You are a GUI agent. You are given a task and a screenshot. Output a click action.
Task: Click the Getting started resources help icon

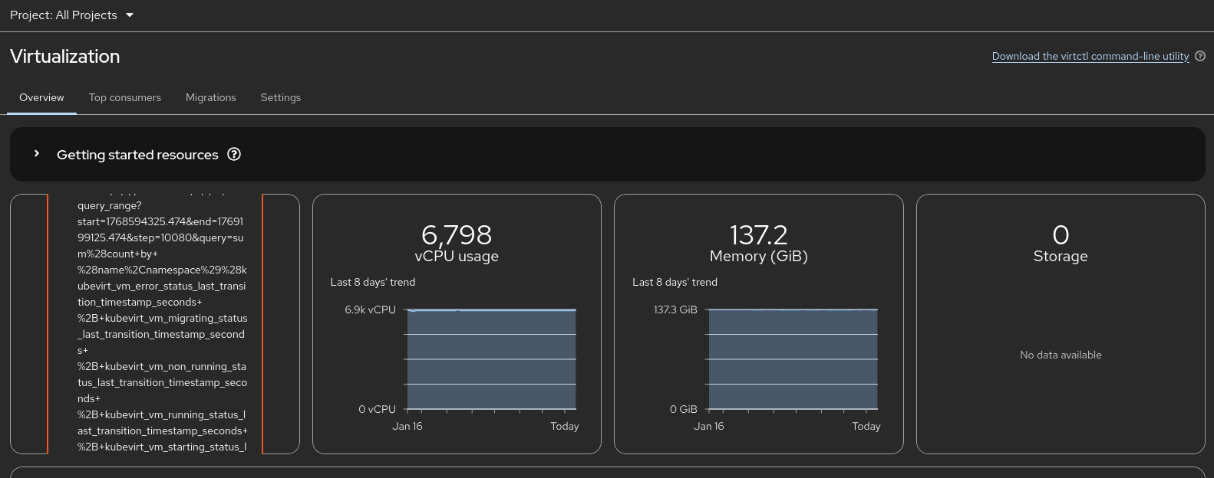[234, 154]
